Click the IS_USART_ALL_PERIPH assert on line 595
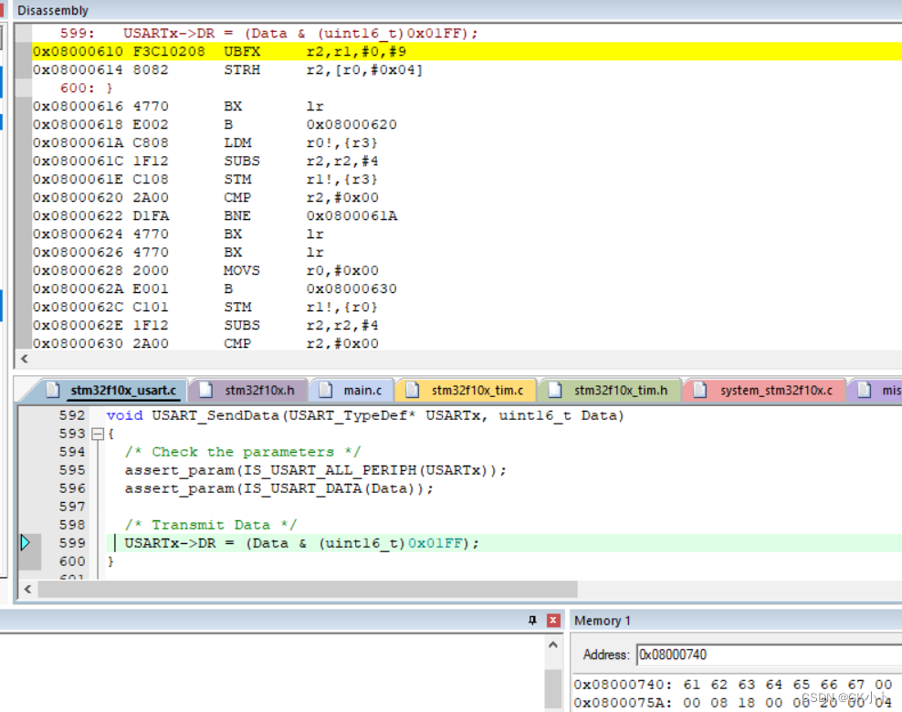The width and height of the screenshot is (902, 712). point(315,470)
